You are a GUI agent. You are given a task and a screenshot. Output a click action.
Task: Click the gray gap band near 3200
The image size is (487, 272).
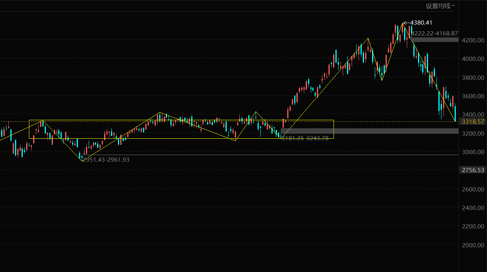click(369, 131)
